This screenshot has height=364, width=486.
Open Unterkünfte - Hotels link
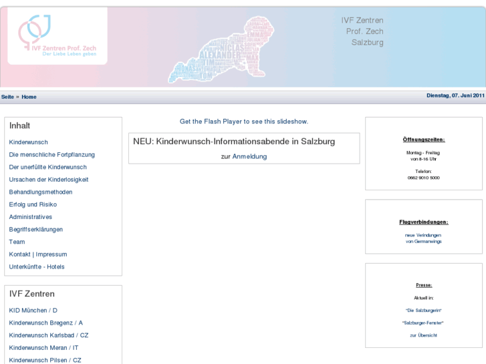[x=37, y=267]
